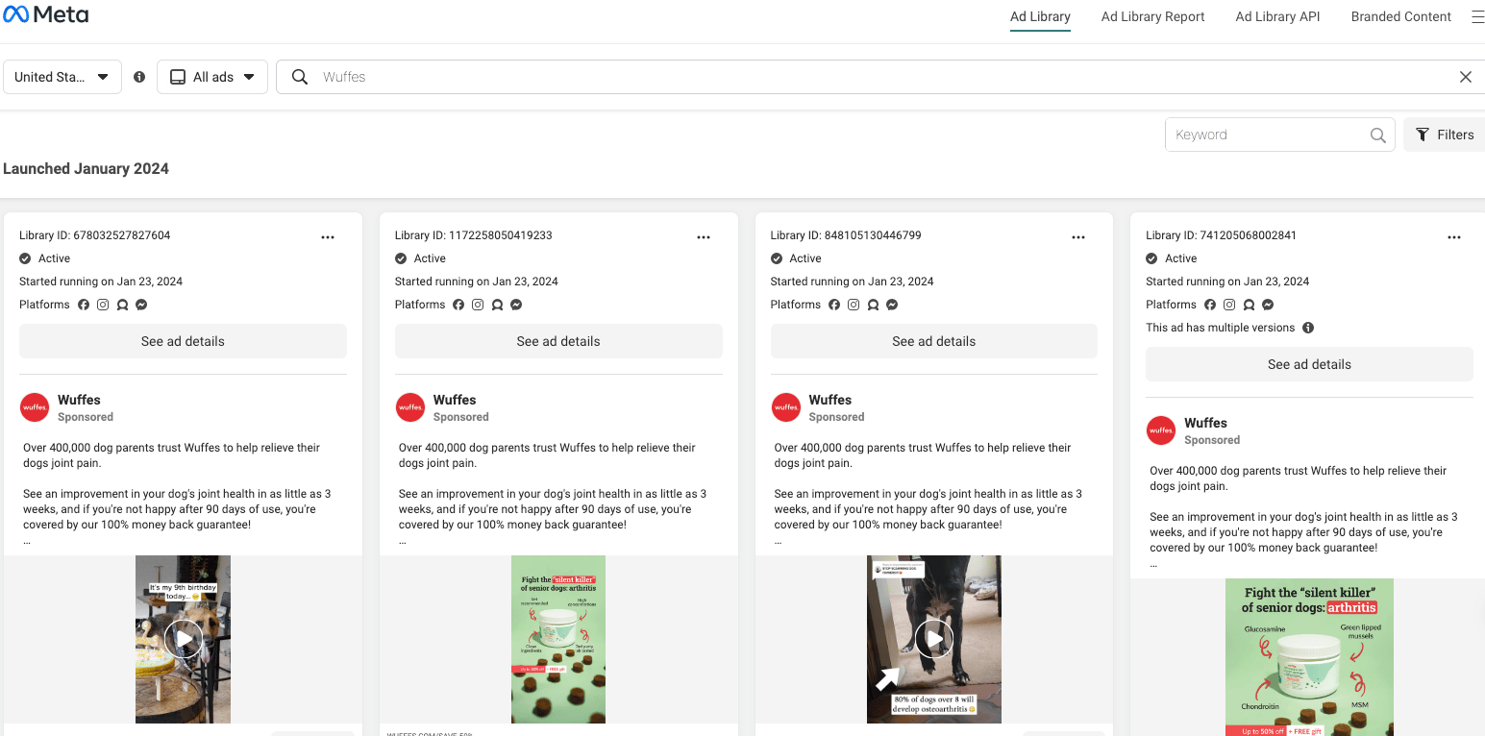Play the 9th birthday dog video
Viewport: 1485px width, 736px height.
[x=183, y=639]
